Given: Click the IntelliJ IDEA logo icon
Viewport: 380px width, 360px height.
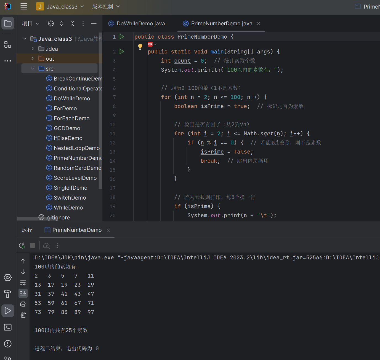Looking at the screenshot, I should [8, 6].
